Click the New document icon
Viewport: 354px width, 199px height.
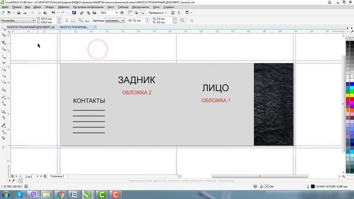[x=3, y=13]
